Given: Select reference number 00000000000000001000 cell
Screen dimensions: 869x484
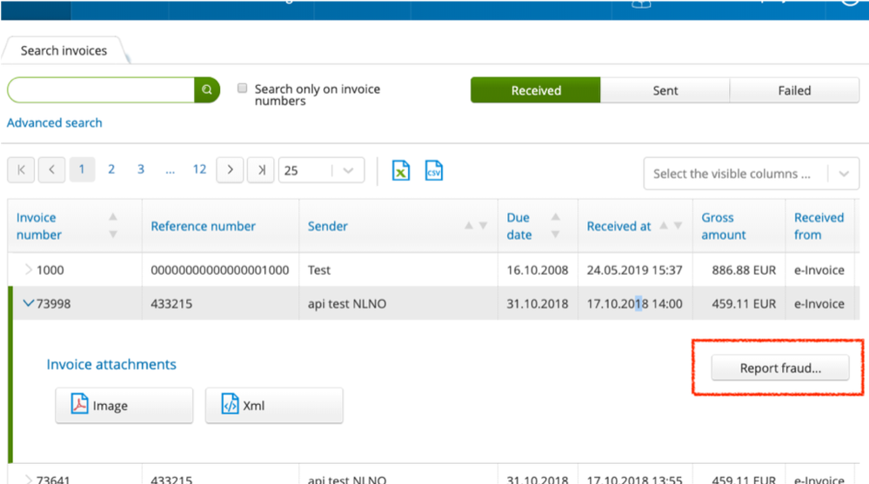Looking at the screenshot, I should [x=219, y=269].
